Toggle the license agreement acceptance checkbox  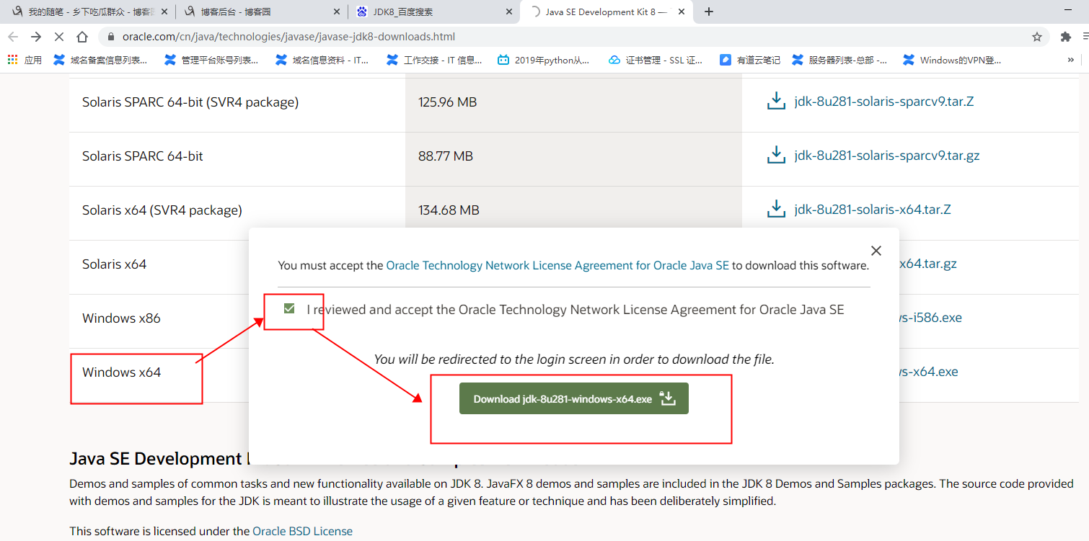[289, 309]
